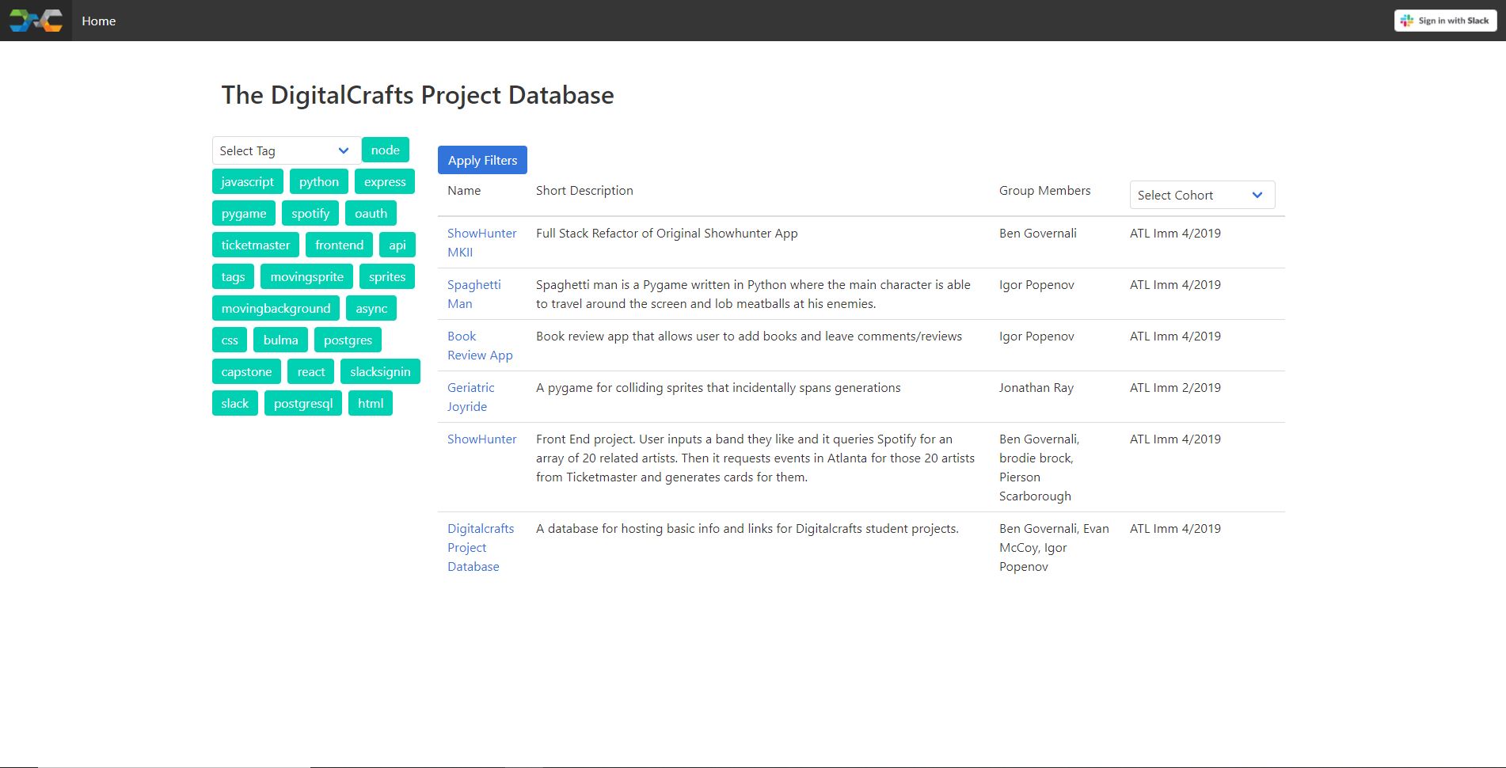Toggle the node tag filter
The width and height of the screenshot is (1506, 768).
pos(386,150)
